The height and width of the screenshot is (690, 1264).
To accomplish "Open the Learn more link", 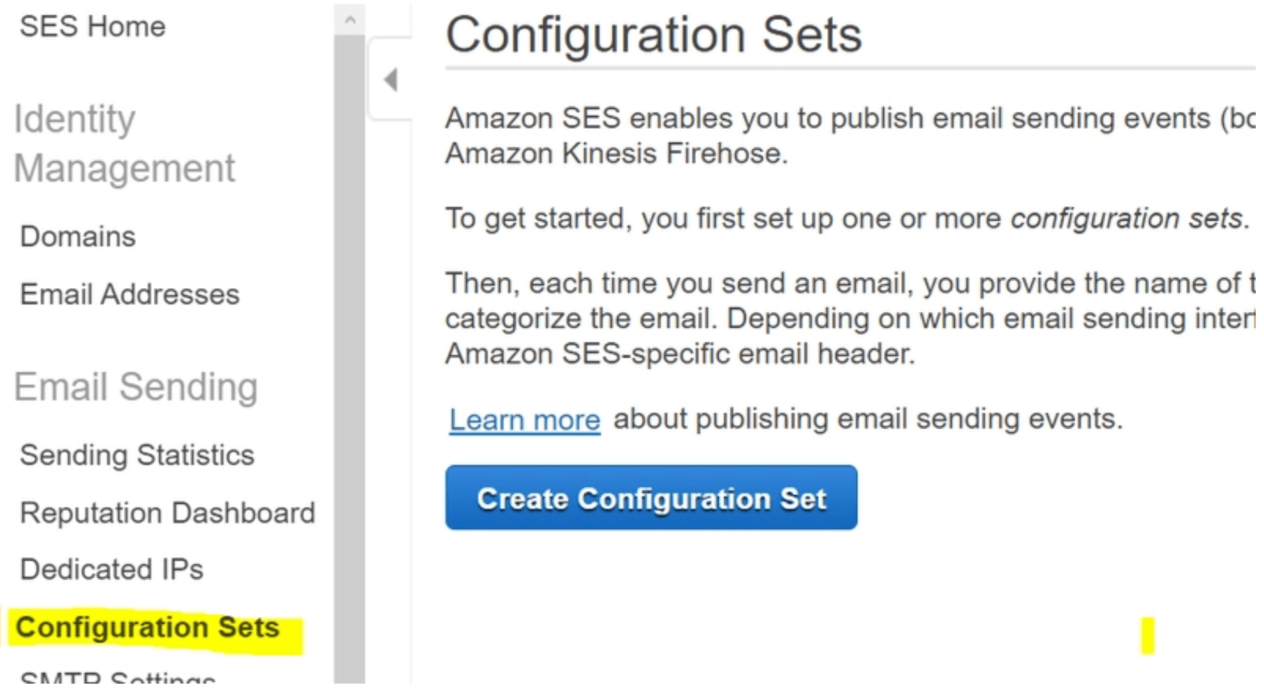I will [x=524, y=420].
